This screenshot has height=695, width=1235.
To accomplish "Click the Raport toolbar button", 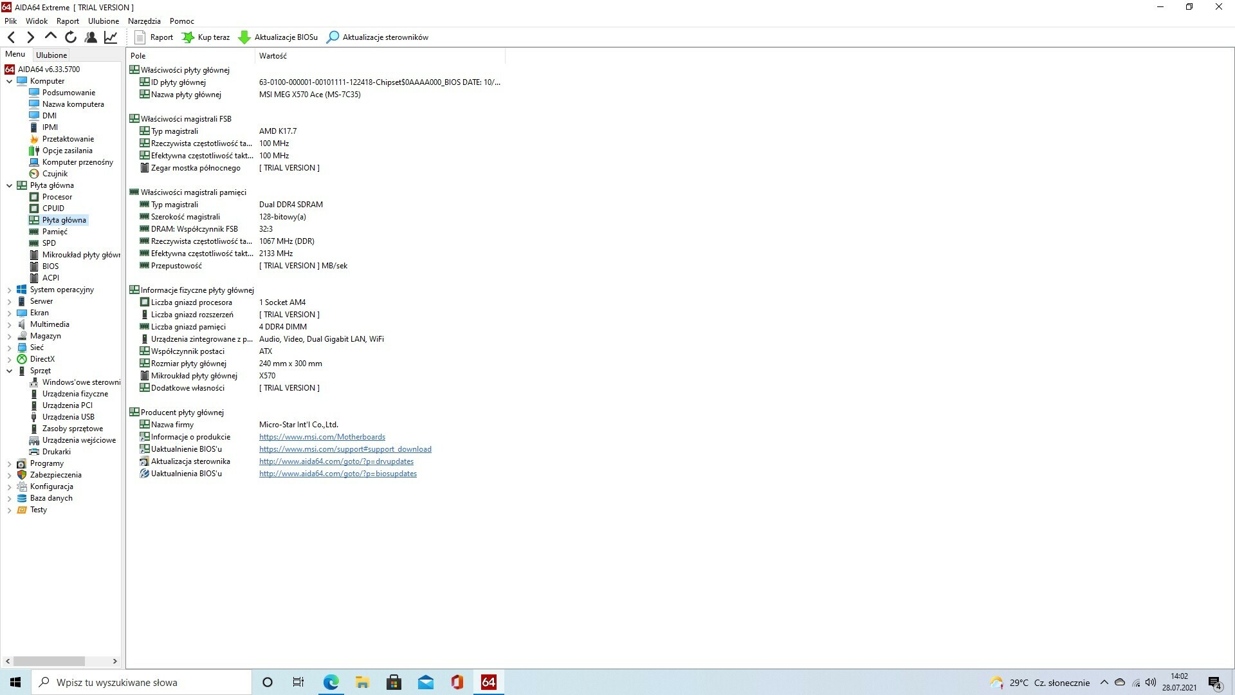I will click(x=154, y=37).
